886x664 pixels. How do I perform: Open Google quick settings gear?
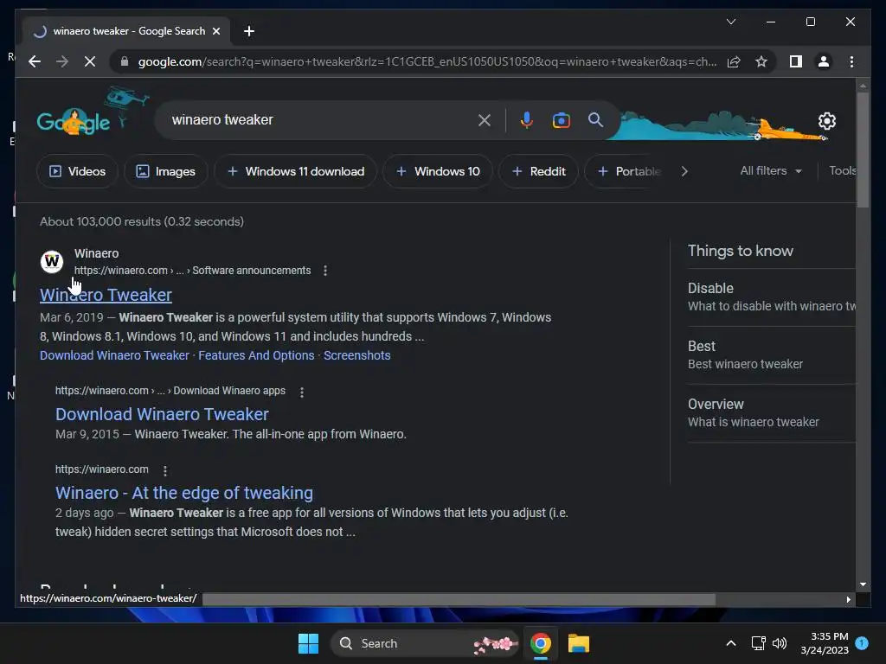(826, 121)
